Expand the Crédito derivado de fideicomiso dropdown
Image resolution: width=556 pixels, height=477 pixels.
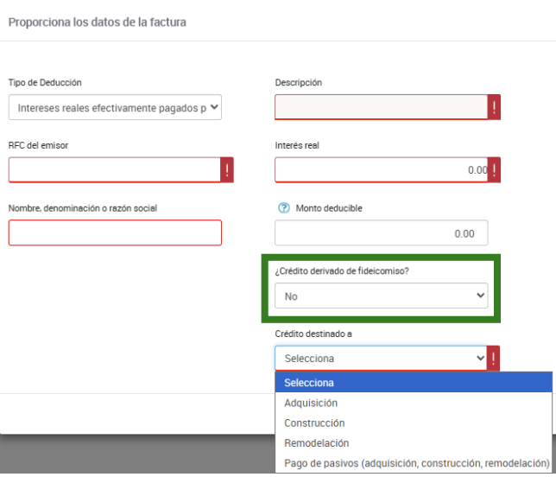point(381,296)
